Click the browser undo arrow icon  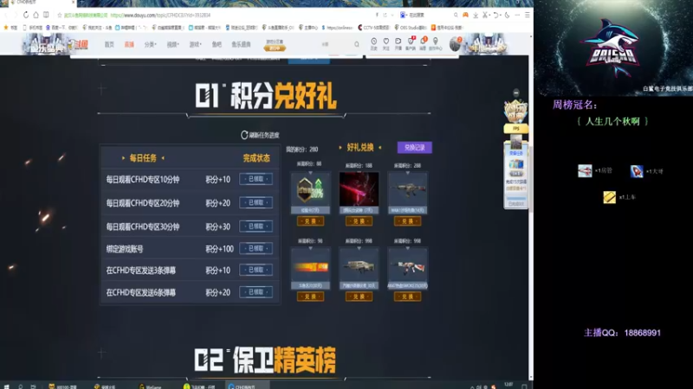tap(495, 15)
